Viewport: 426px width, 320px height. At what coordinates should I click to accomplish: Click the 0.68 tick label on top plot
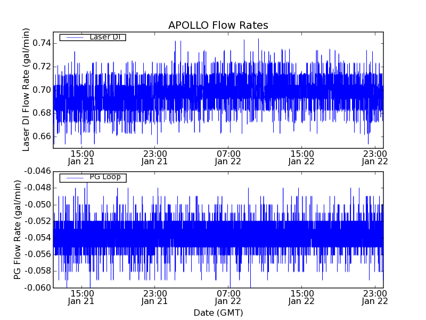42,113
